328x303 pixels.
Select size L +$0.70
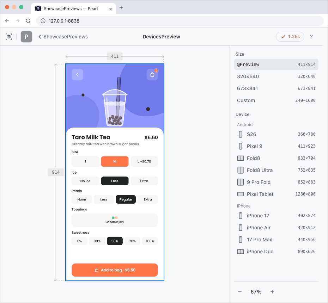click(144, 161)
